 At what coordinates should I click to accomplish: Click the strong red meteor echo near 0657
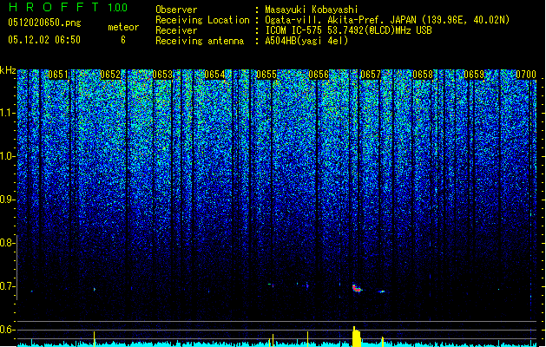click(x=357, y=288)
